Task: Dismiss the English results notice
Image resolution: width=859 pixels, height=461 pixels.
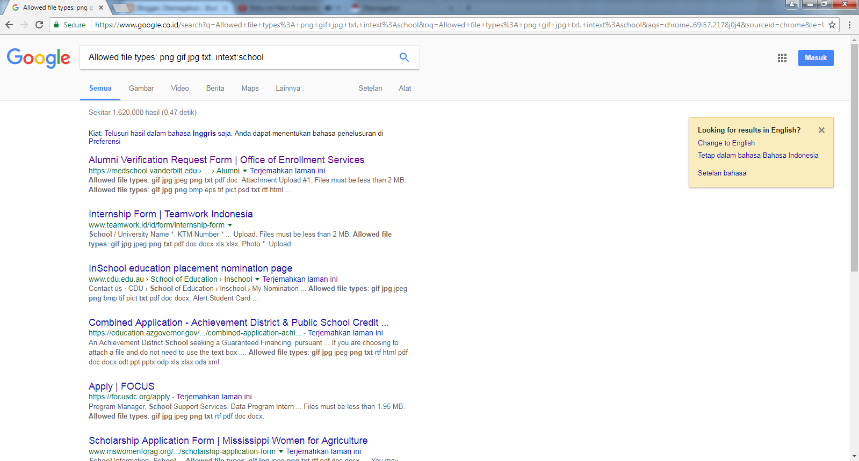Action: click(821, 130)
